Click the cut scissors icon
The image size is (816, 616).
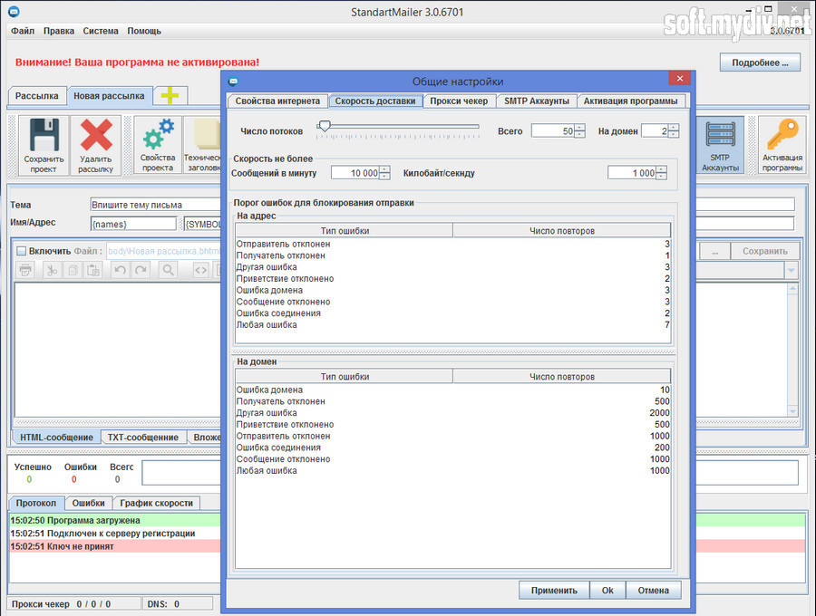[52, 270]
